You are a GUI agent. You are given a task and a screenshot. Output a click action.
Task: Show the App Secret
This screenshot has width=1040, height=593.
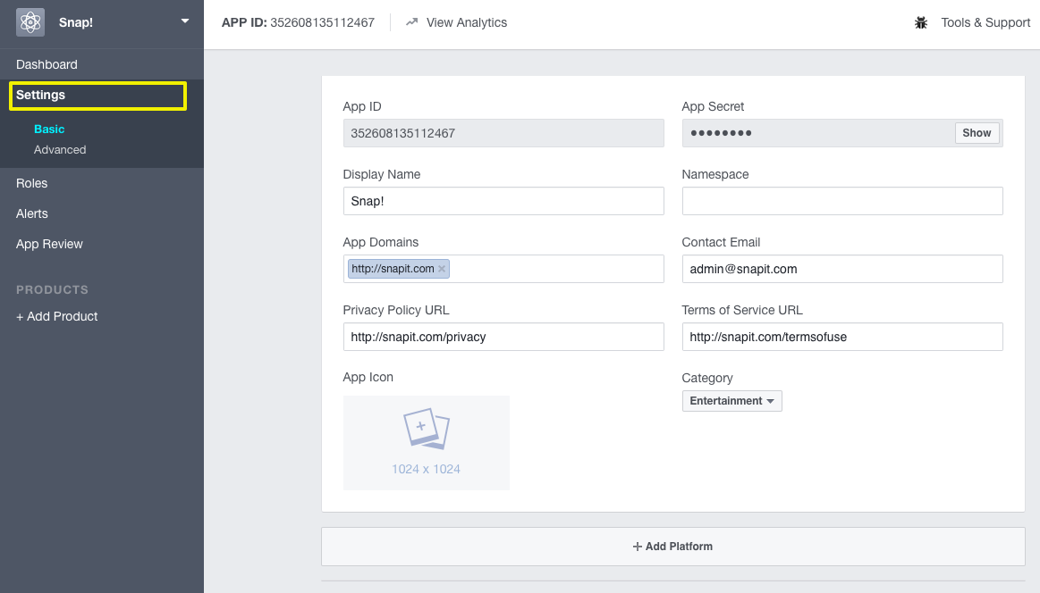pos(977,133)
